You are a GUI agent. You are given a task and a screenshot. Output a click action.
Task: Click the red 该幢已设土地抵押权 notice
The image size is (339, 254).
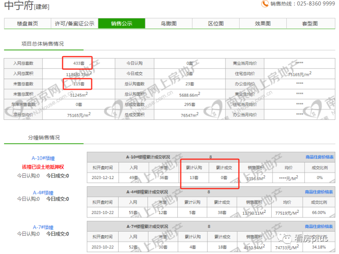tap(43, 167)
